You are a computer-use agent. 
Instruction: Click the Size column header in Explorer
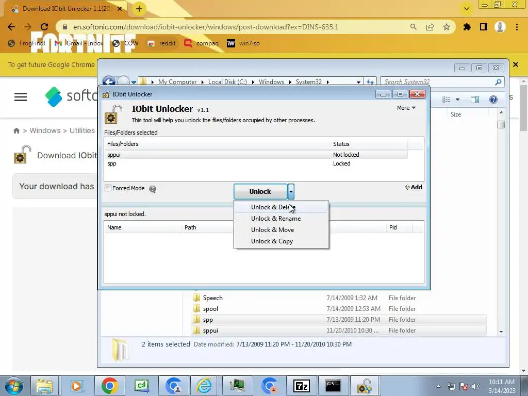456,114
